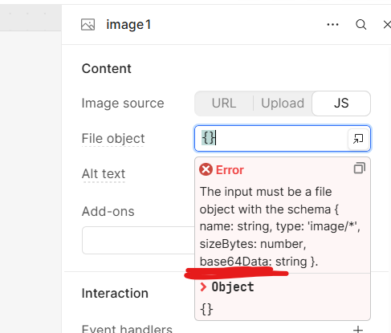Copy the error message with copy icon
This screenshot has width=391, height=333.
click(x=359, y=169)
